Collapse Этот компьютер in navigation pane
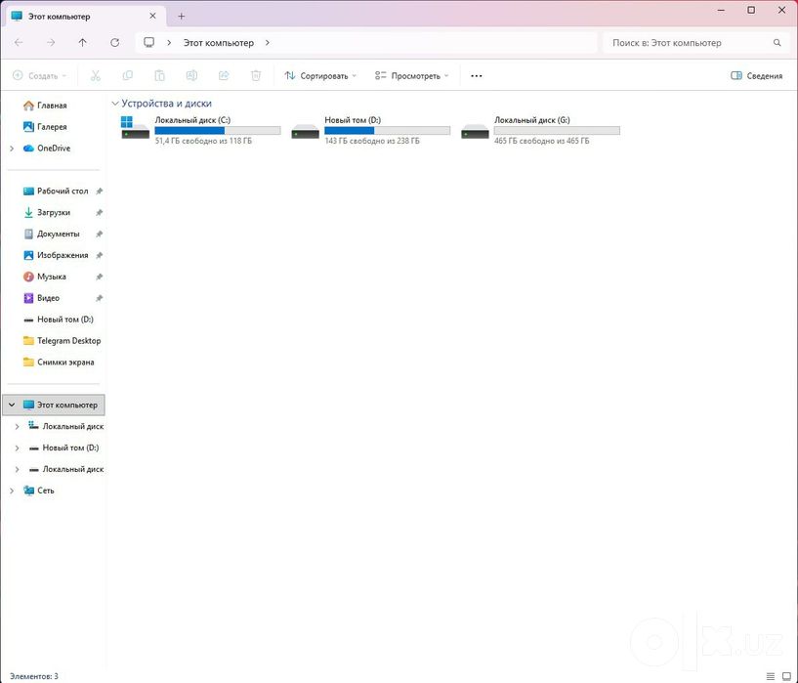Image resolution: width=798 pixels, height=683 pixels. click(x=12, y=406)
